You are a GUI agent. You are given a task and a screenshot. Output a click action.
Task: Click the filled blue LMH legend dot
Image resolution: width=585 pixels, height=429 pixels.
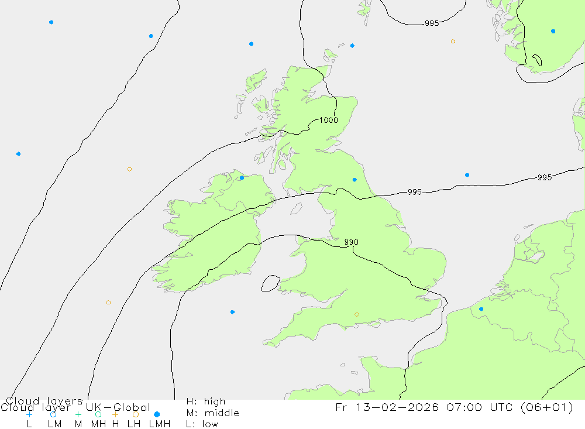[157, 414]
